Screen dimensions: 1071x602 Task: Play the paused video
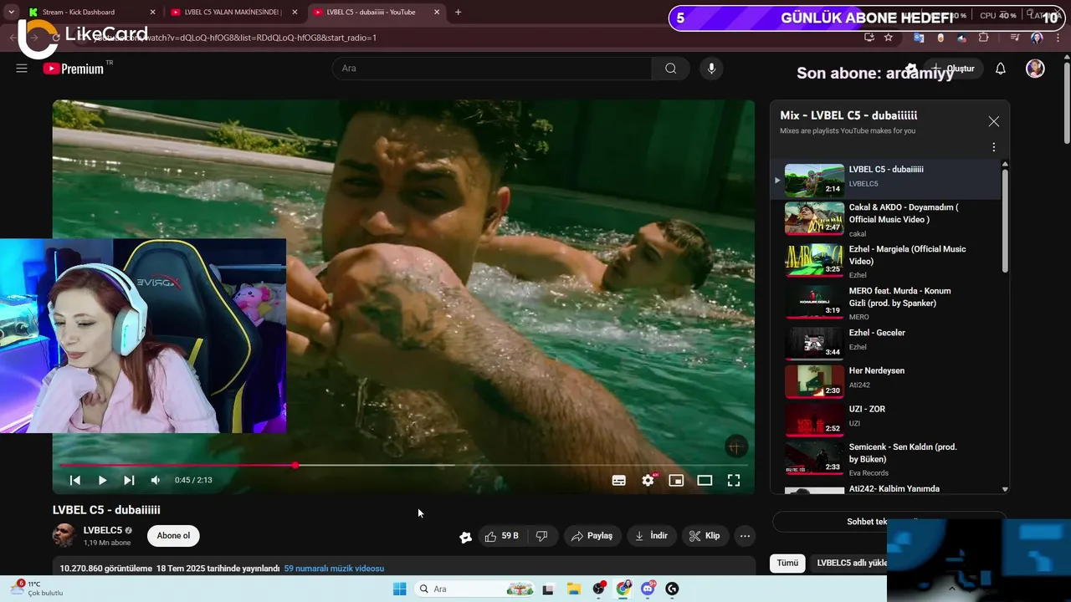click(102, 480)
